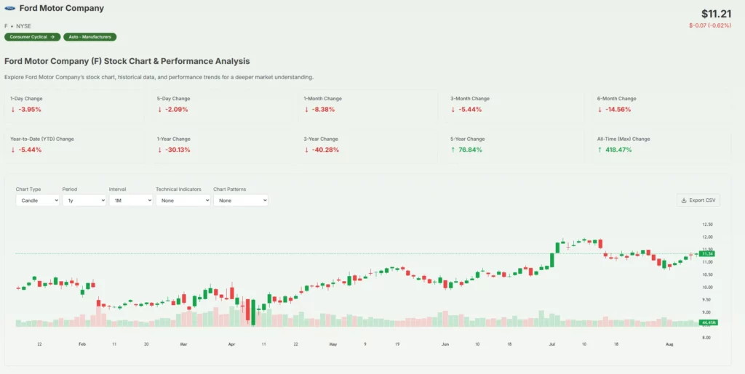Screen dimensions: 745x374
Task: Select the 3-Year Change stat card
Action: (370, 145)
